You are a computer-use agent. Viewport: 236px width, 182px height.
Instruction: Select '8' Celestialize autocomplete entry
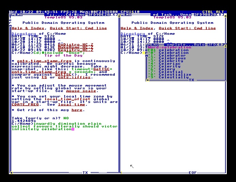(170, 75)
